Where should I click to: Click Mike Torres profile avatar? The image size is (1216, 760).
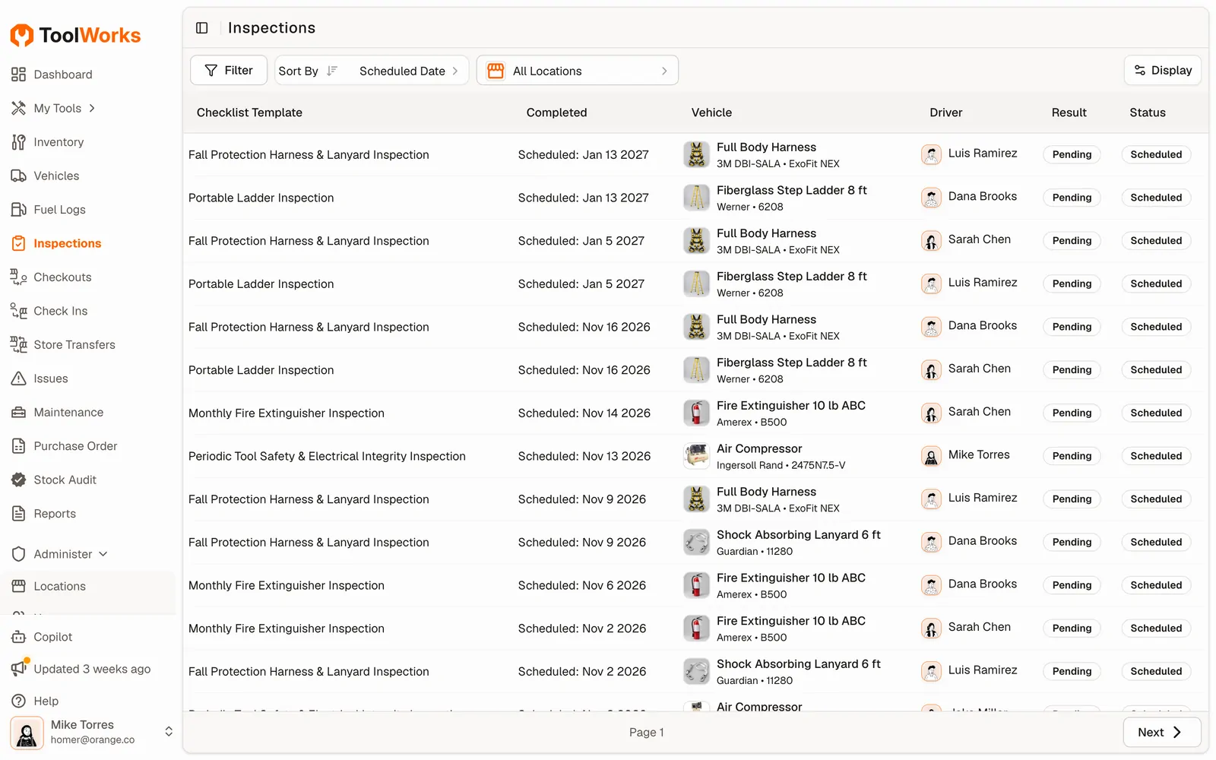27,733
